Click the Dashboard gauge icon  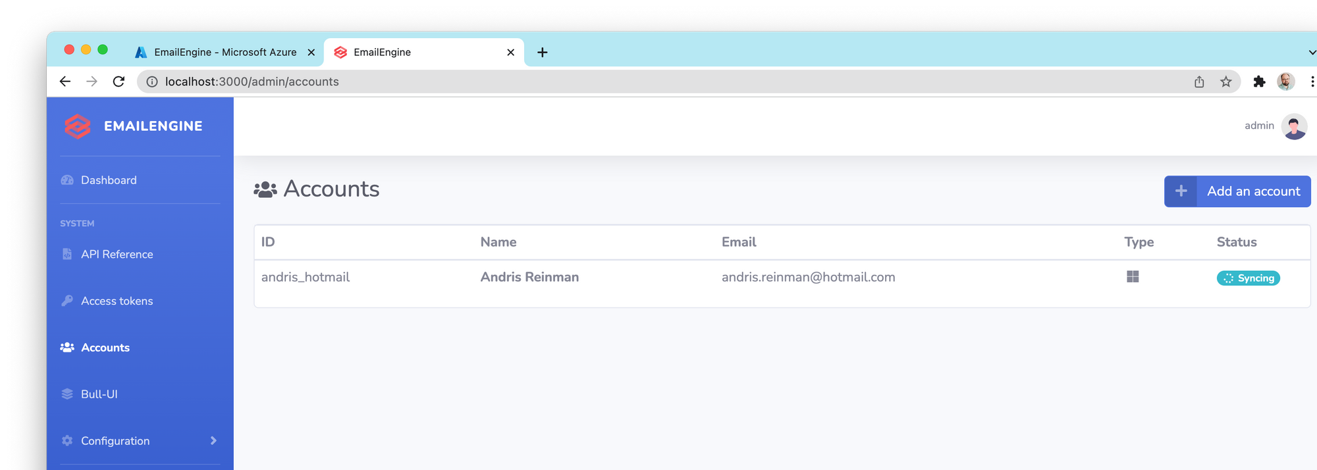[67, 180]
